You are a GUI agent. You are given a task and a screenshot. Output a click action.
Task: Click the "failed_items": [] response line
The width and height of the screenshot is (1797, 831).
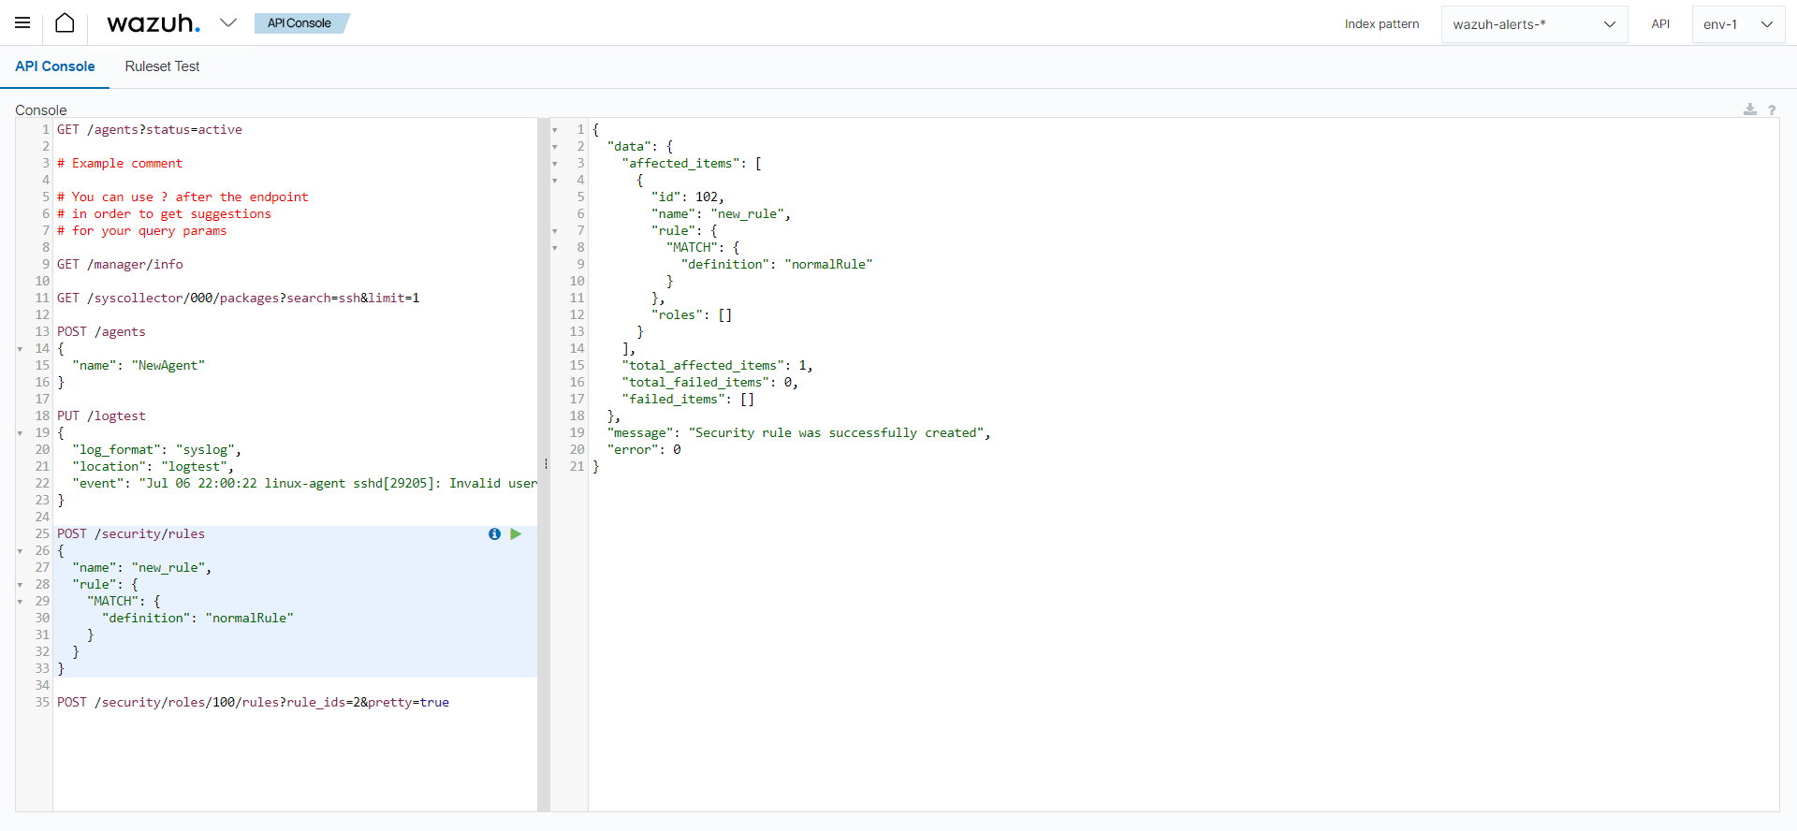point(688,400)
